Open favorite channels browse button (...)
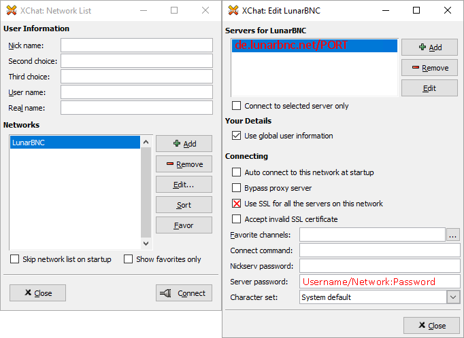The width and height of the screenshot is (464, 338). pos(453,235)
